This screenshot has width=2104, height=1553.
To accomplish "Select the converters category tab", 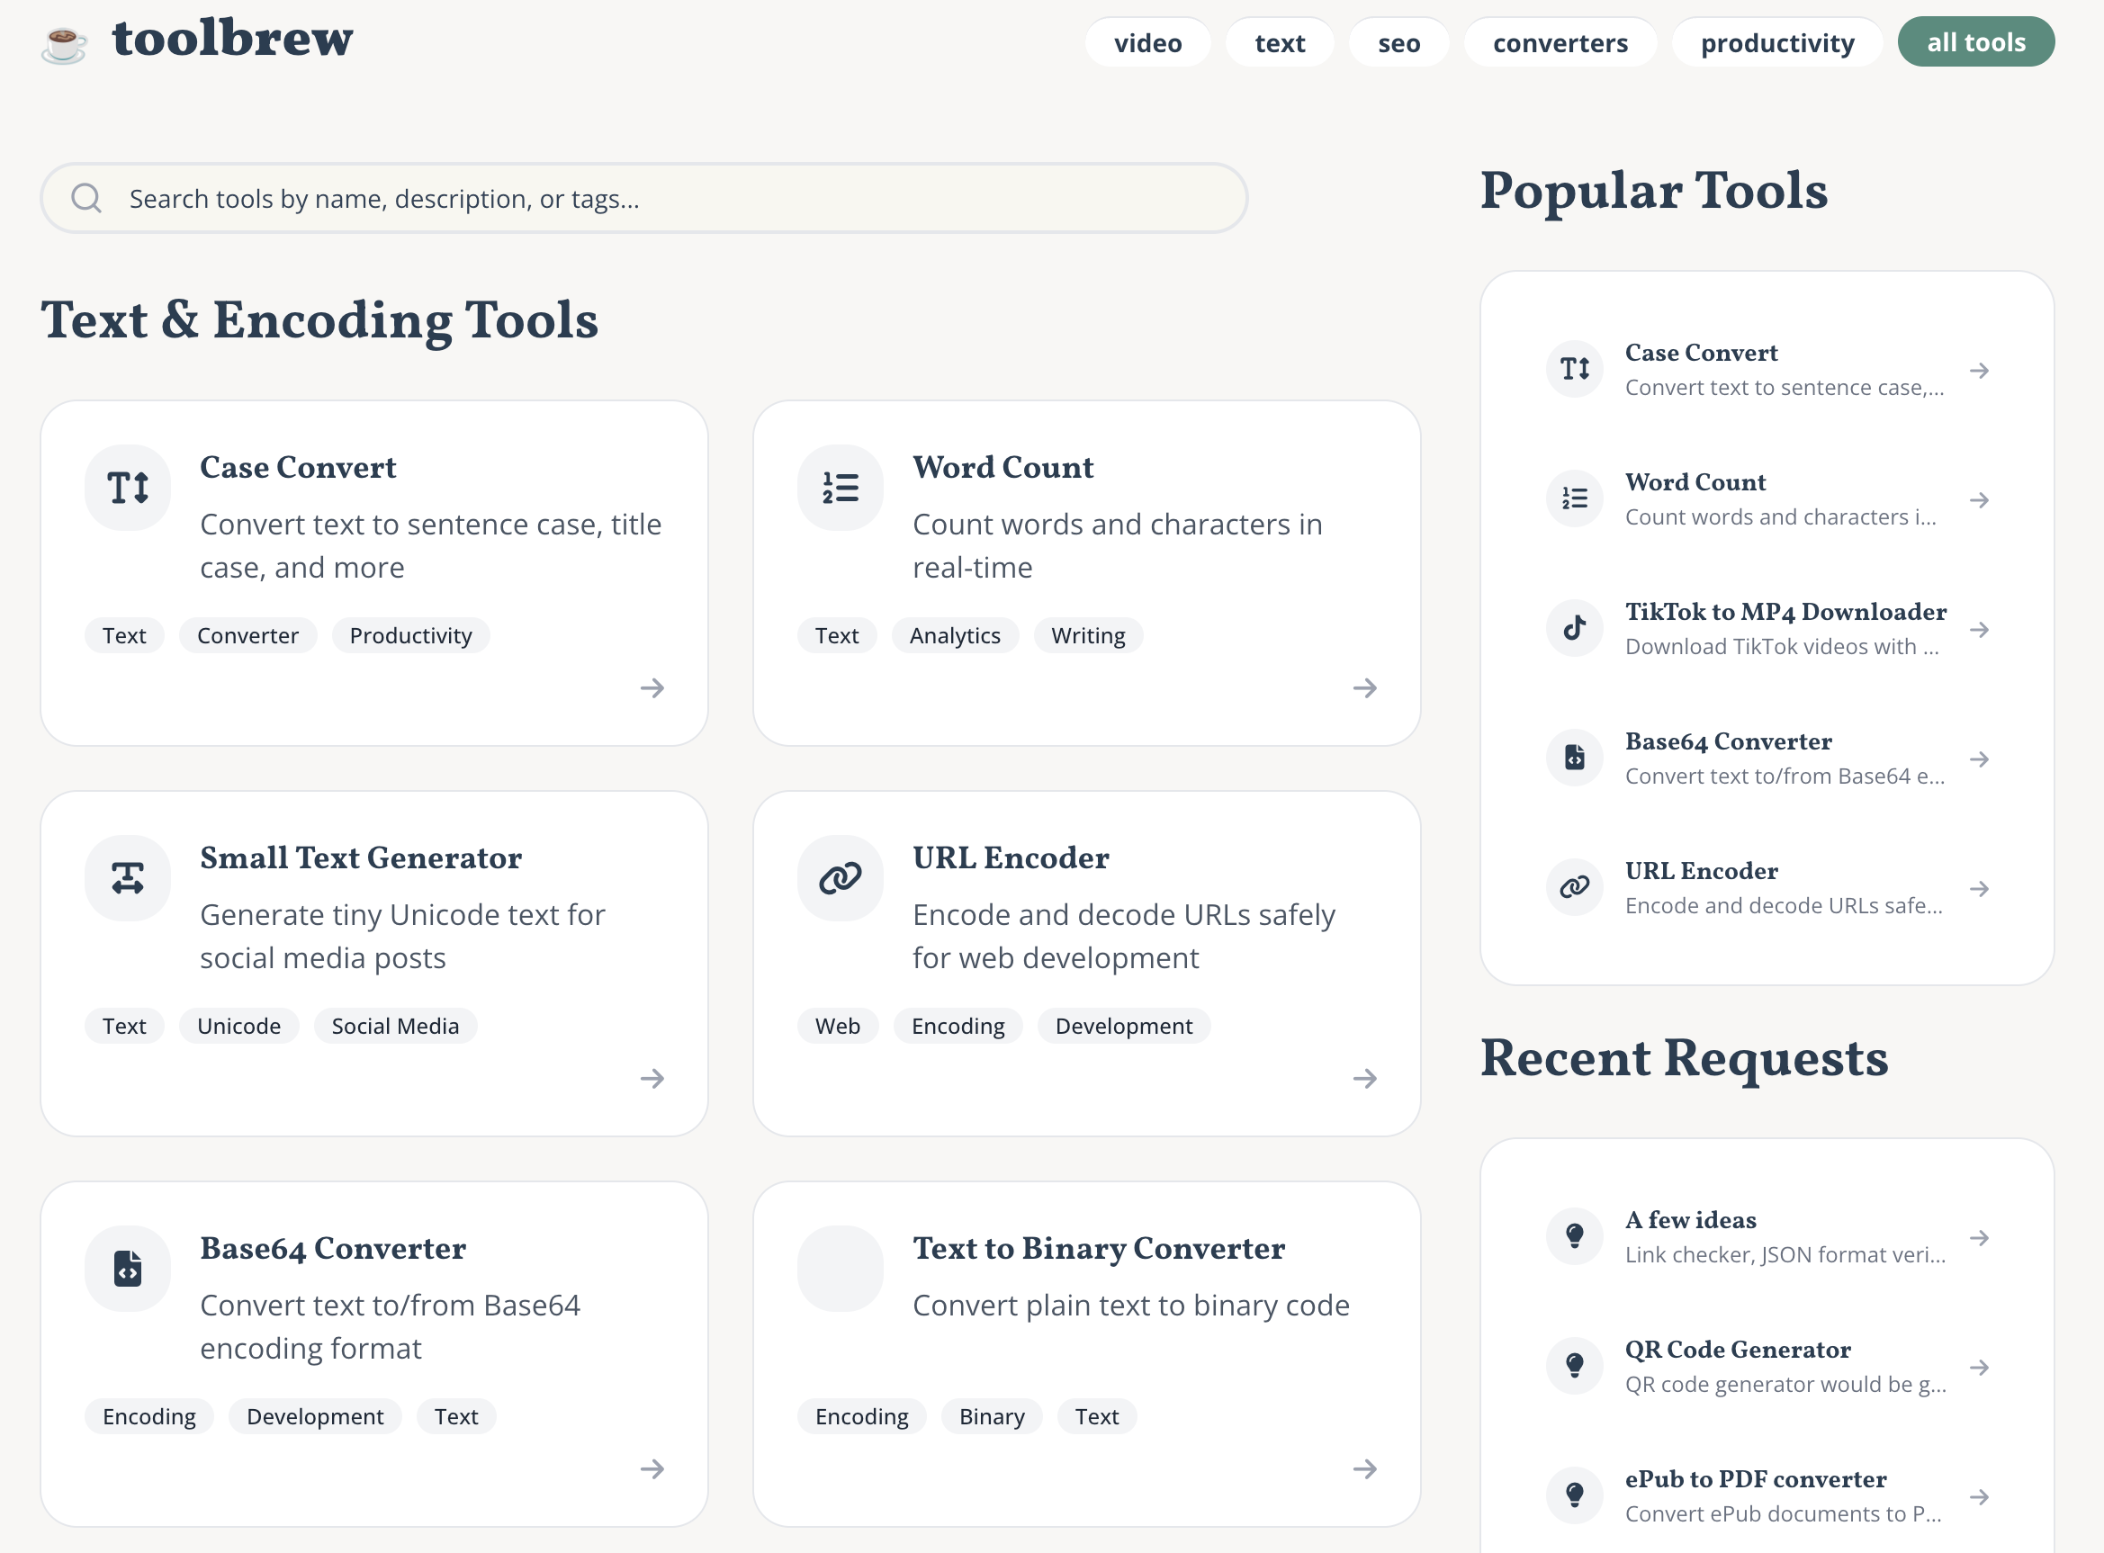I will click(x=1560, y=42).
